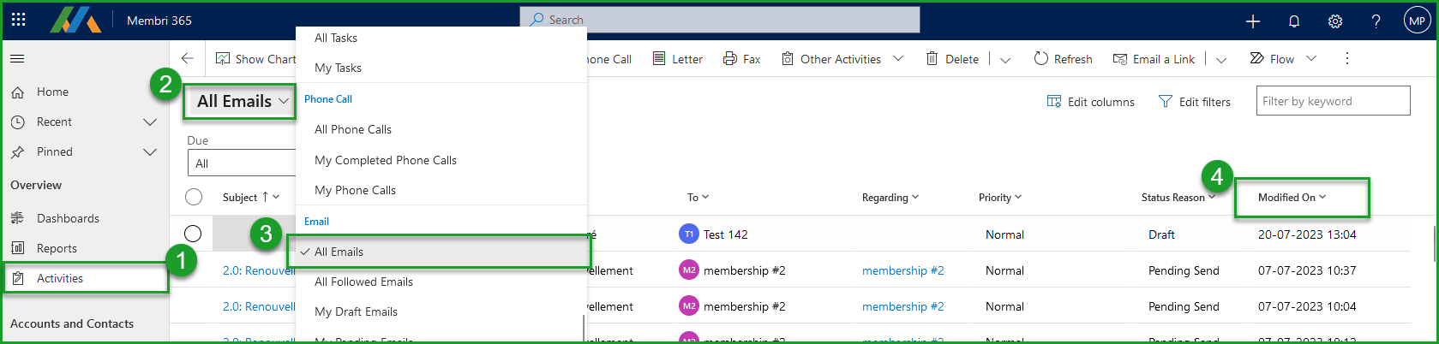The height and width of the screenshot is (344, 1439).
Task: Toggle the select-all circle in header row
Action: point(194,197)
